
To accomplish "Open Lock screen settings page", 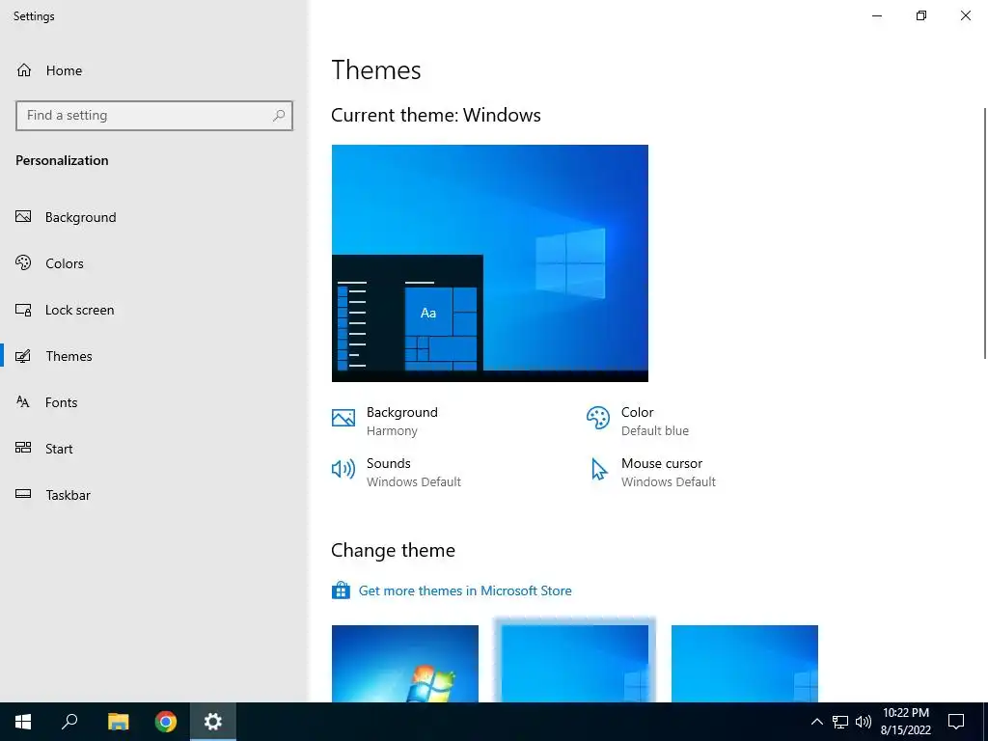I will (153, 310).
